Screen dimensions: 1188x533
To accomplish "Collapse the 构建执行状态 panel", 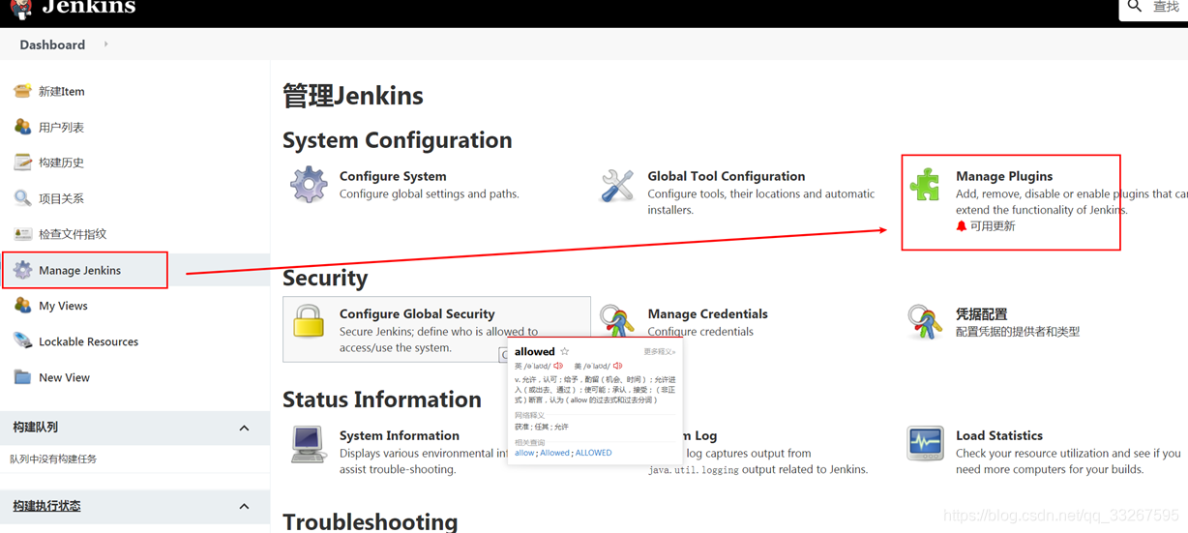I will [244, 506].
